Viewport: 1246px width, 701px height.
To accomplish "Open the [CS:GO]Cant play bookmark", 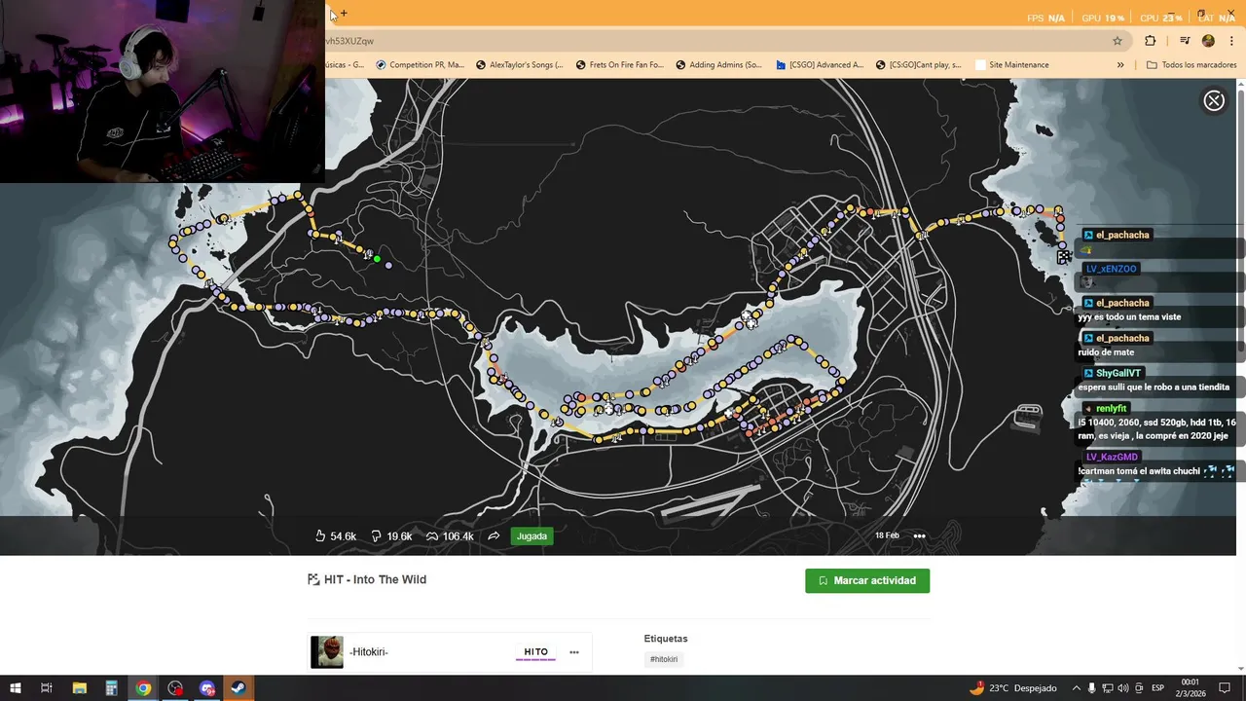I will coord(919,65).
